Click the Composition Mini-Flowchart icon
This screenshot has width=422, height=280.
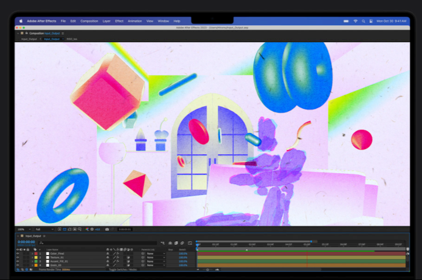click(163, 243)
